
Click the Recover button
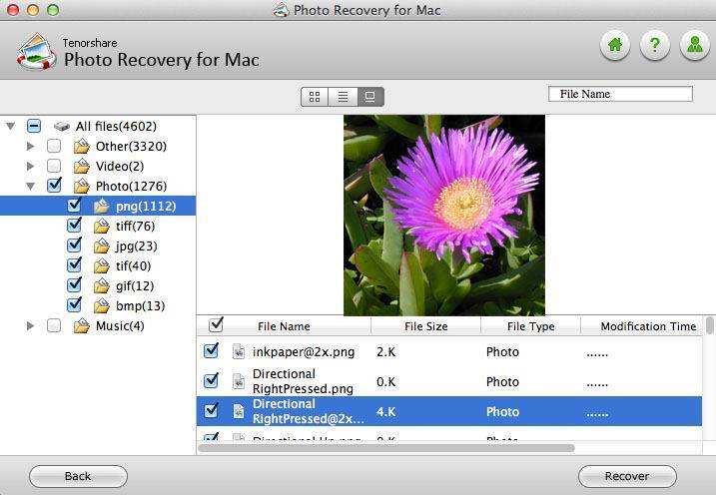pos(627,477)
